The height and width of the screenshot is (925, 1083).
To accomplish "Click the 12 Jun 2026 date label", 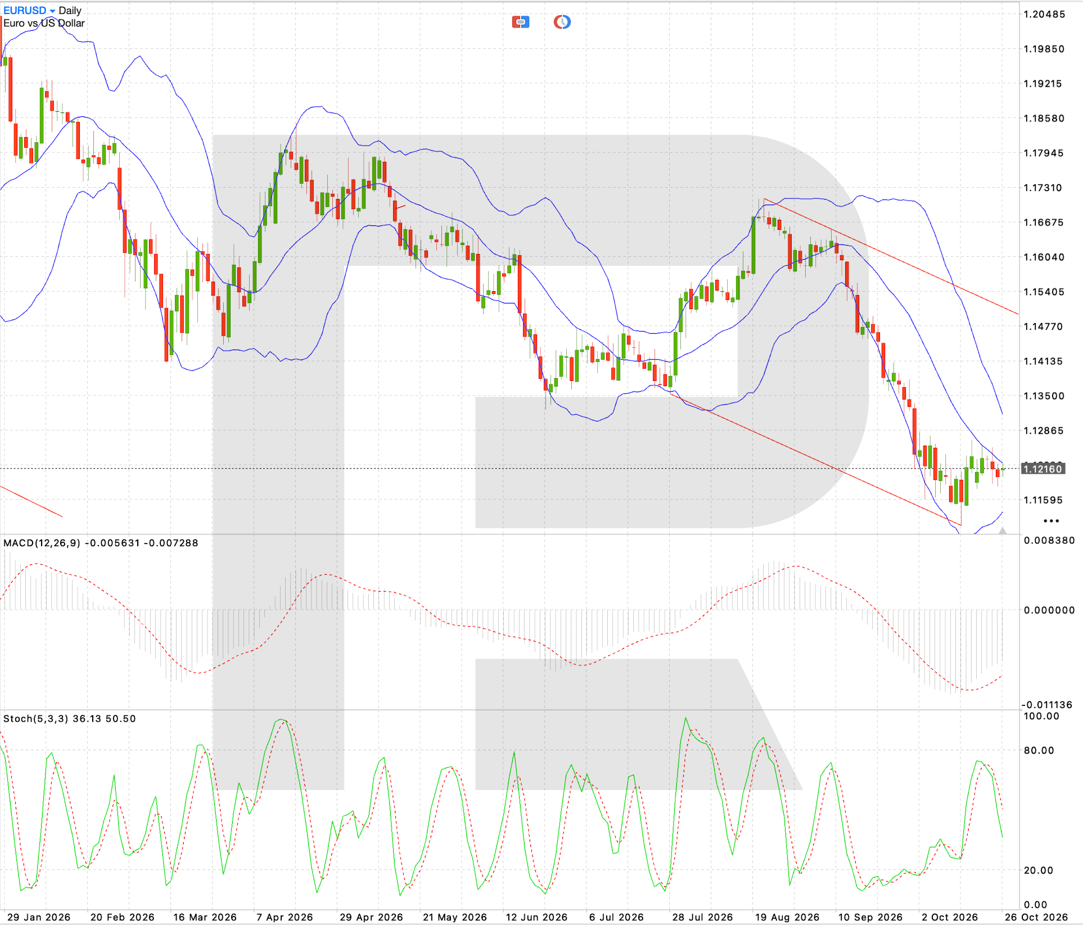I will click(536, 917).
